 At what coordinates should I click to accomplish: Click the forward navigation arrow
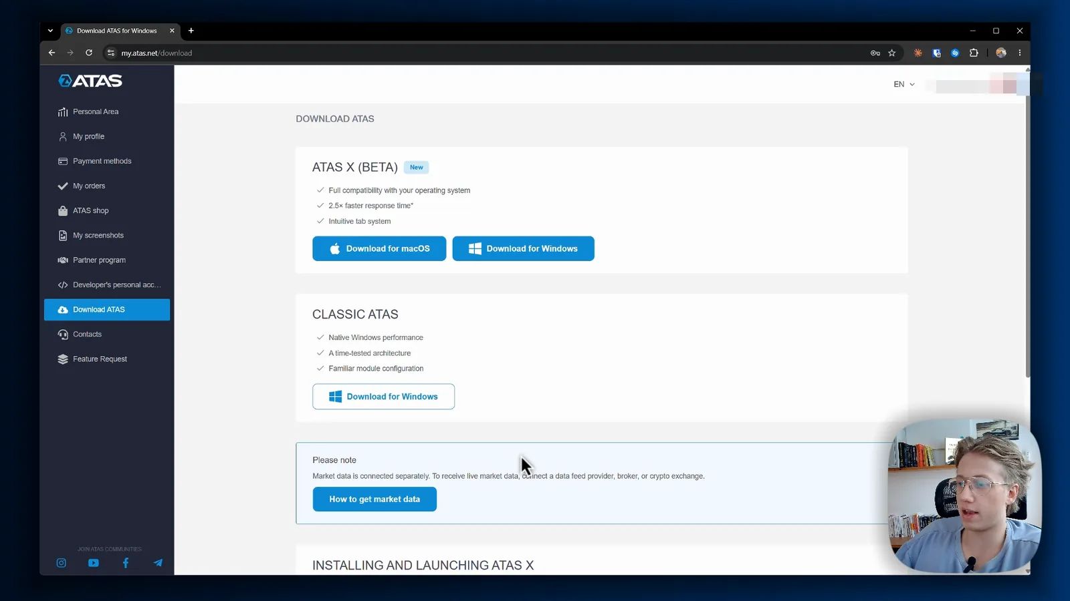pyautogui.click(x=70, y=53)
